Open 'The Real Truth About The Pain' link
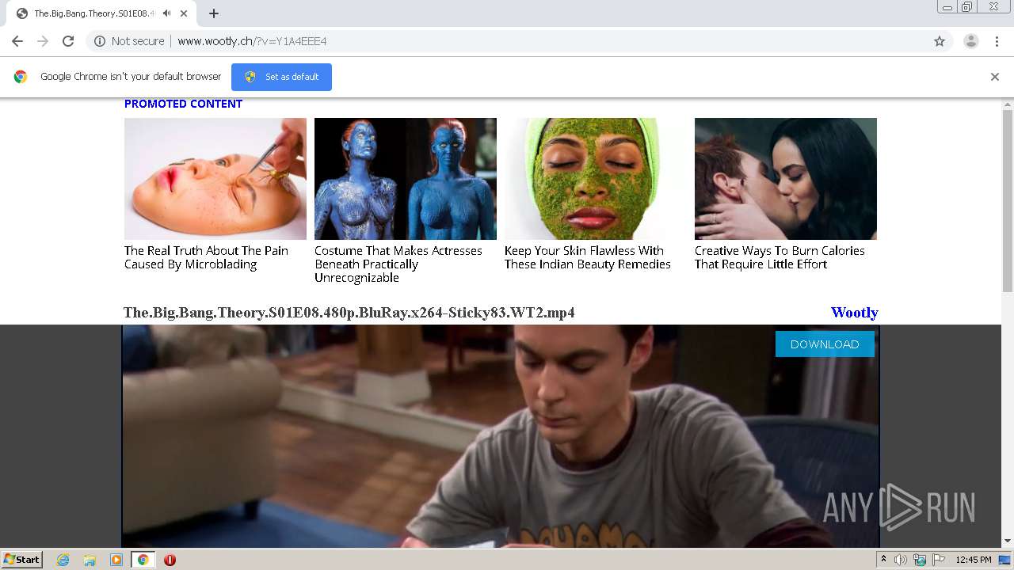Viewport: 1014px width, 570px height. coord(206,257)
